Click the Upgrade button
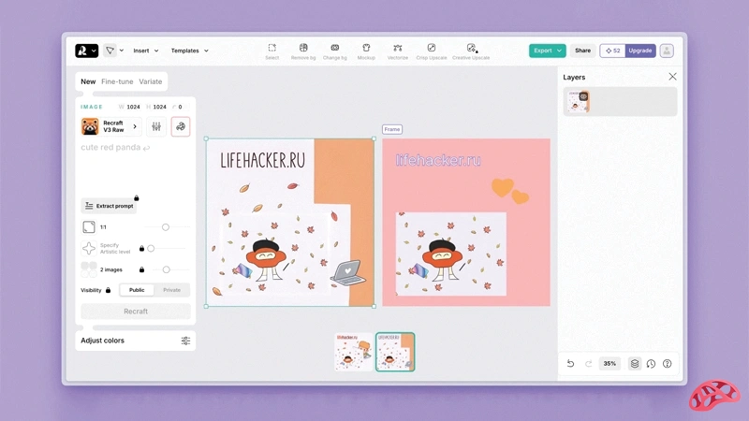The width and height of the screenshot is (749, 421). (640, 51)
